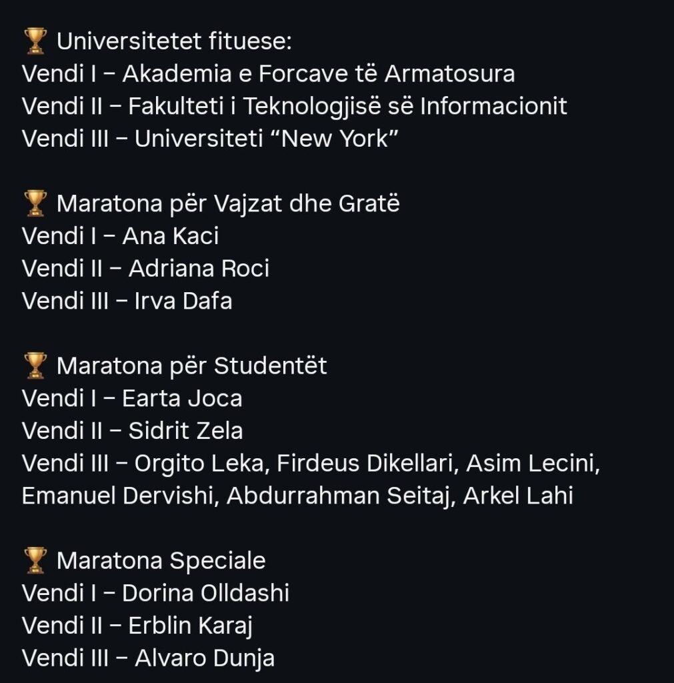Select the Akademia e Forcave të Armatosura line
This screenshot has width=674, height=683.
(318, 73)
